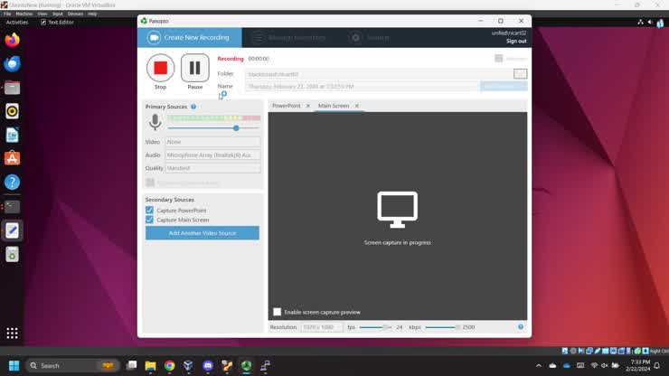
Task: Click Add Another Video Source button
Action: (x=203, y=233)
